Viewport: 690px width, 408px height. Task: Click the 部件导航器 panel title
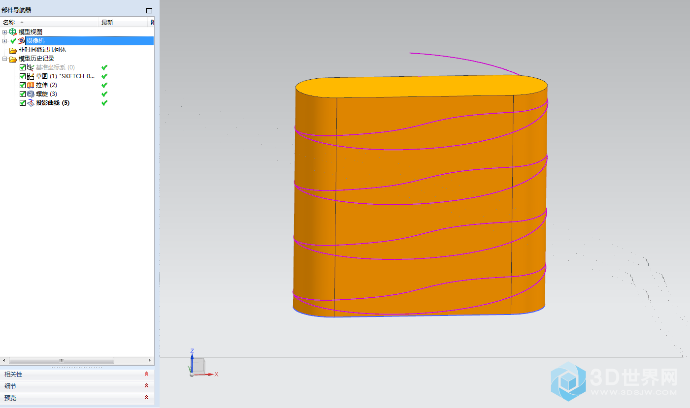click(16, 10)
